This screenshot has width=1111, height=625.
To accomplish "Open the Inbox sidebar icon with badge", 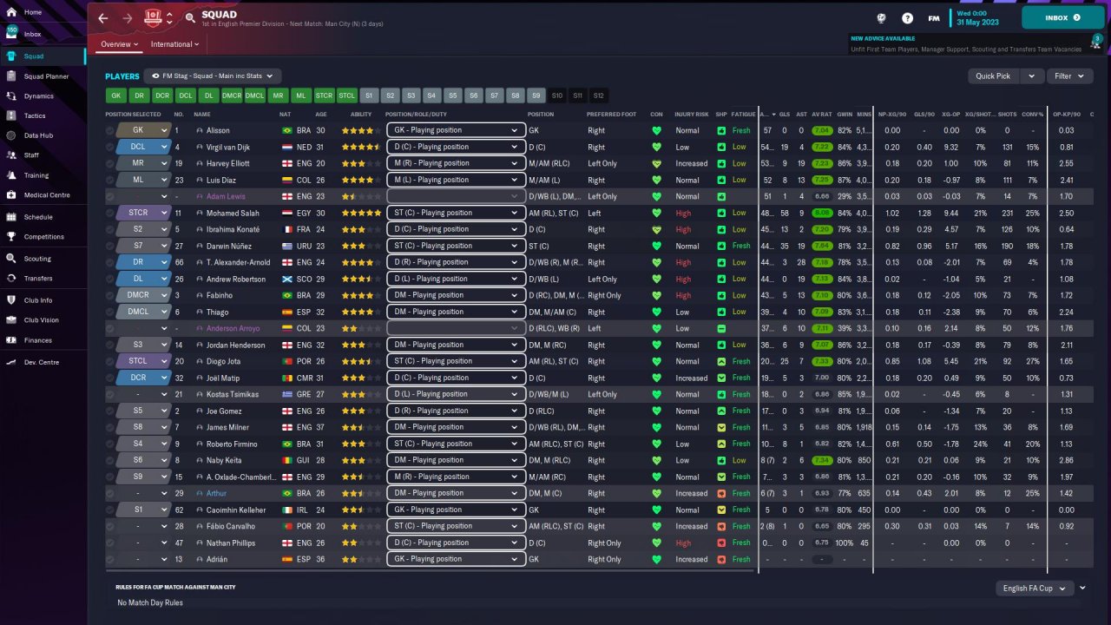I will coord(11,34).
